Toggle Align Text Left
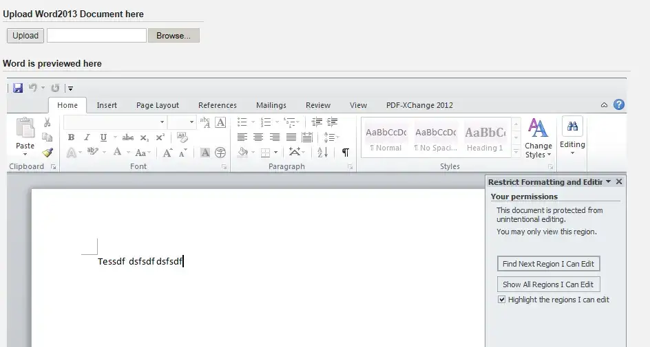 click(x=242, y=137)
